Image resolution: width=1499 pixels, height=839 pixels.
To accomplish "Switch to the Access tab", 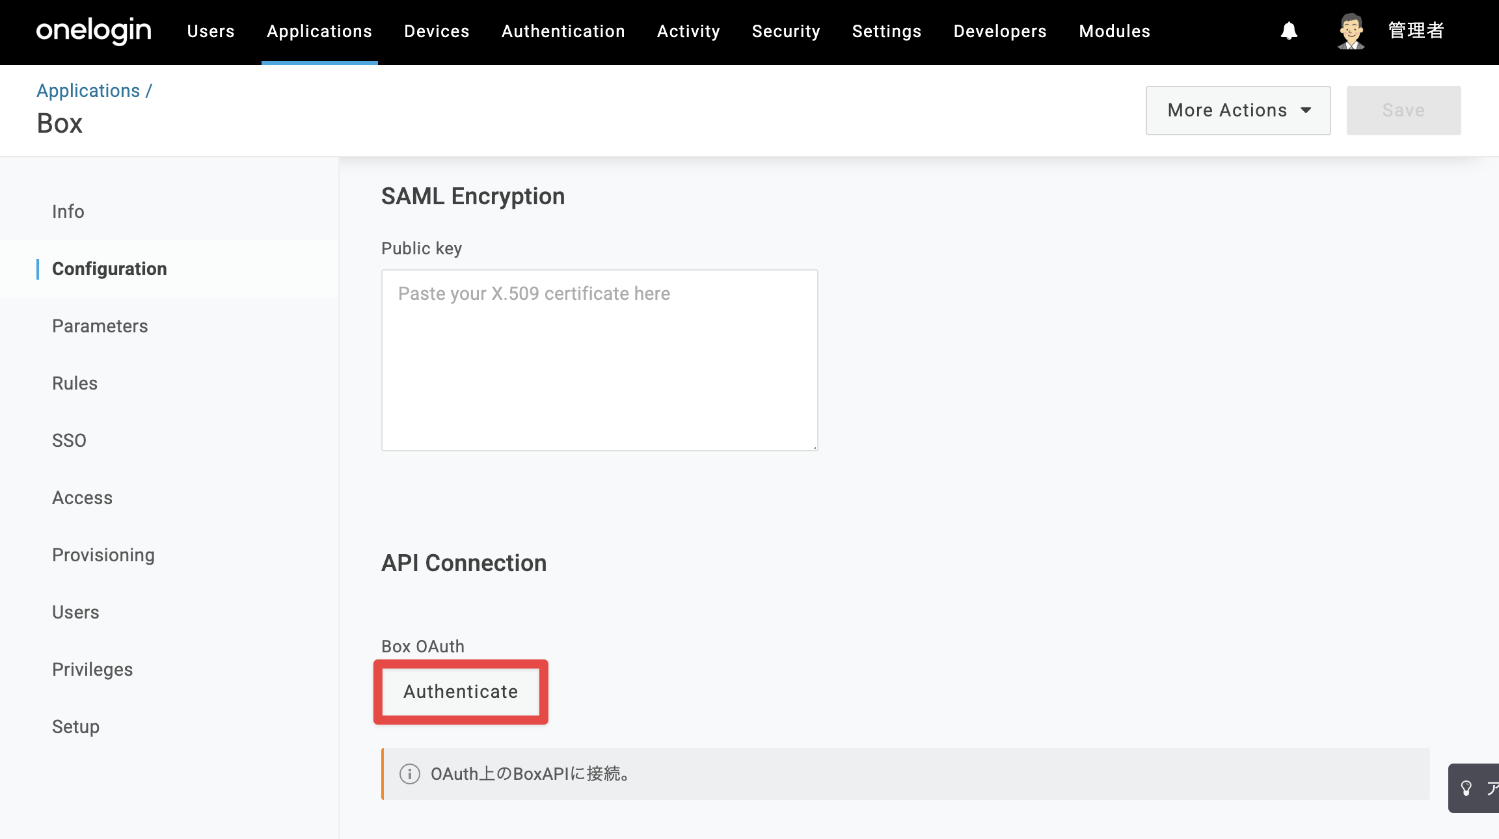I will [x=83, y=498].
